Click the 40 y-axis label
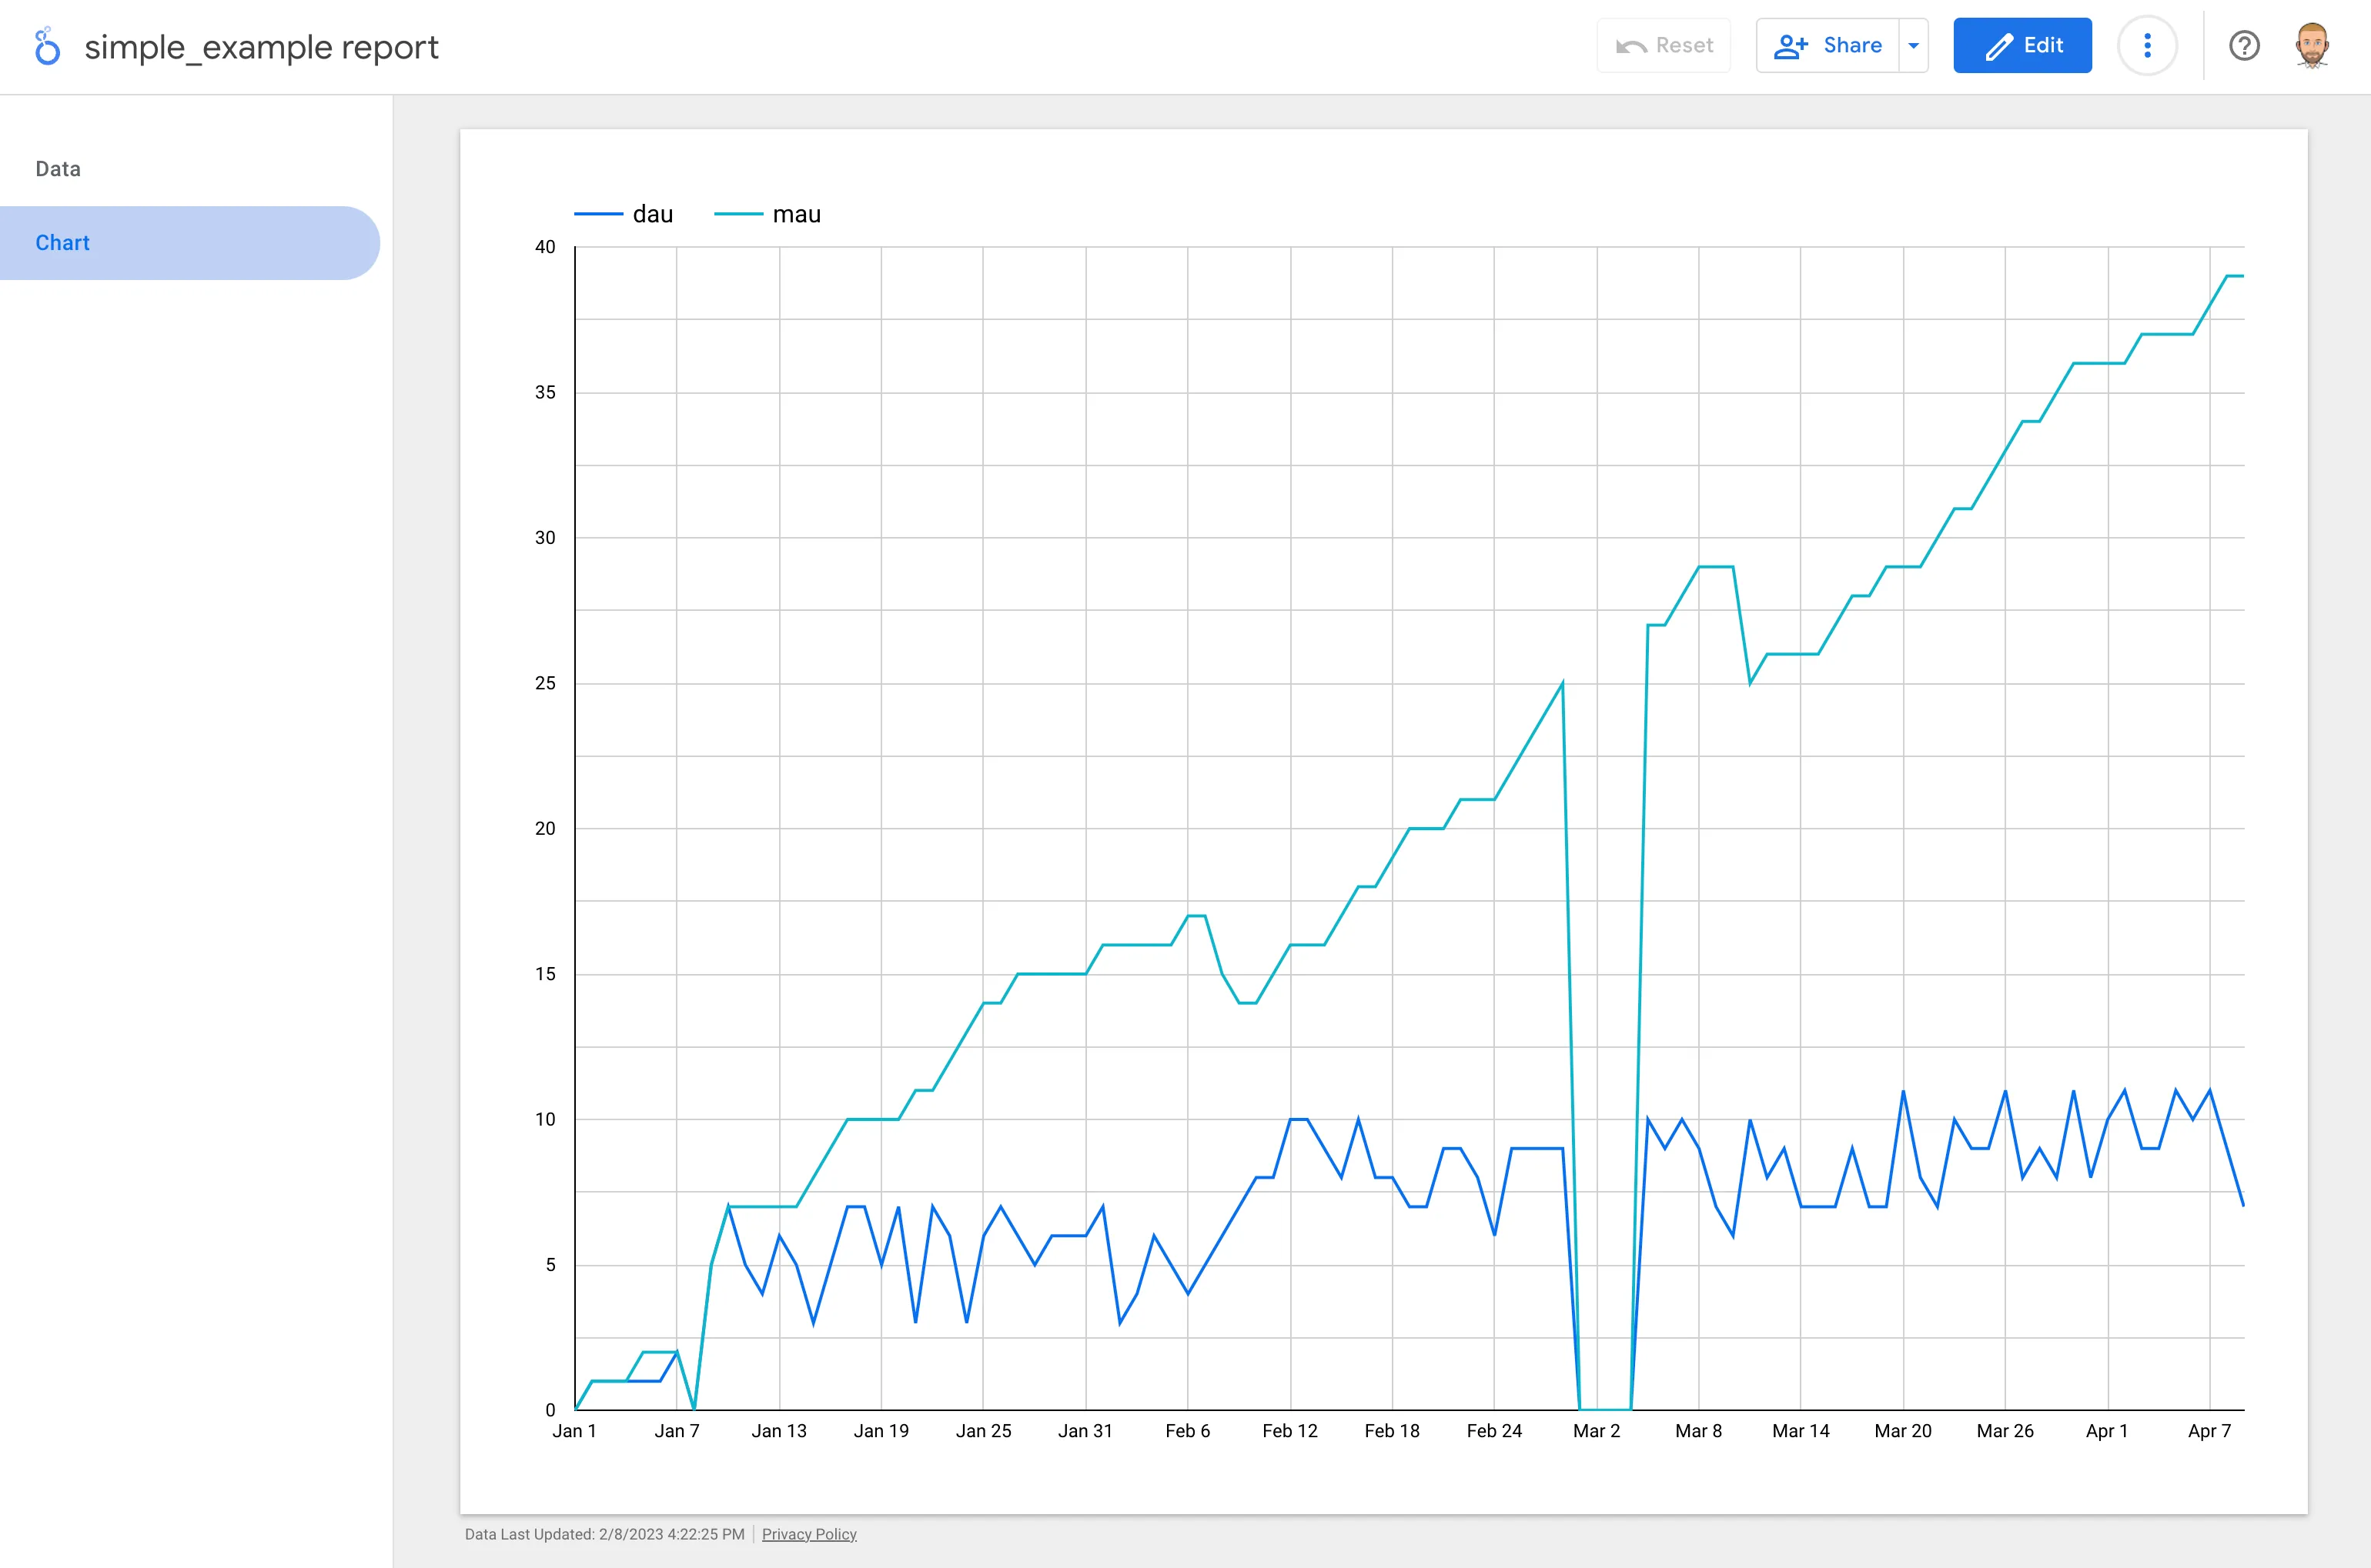Image resolution: width=2371 pixels, height=1568 pixels. (545, 247)
